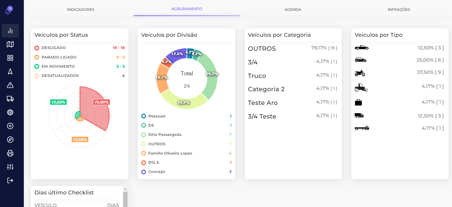Toggle the Concept division legend item
Screen dimensions: 452x207
click(x=157, y=172)
